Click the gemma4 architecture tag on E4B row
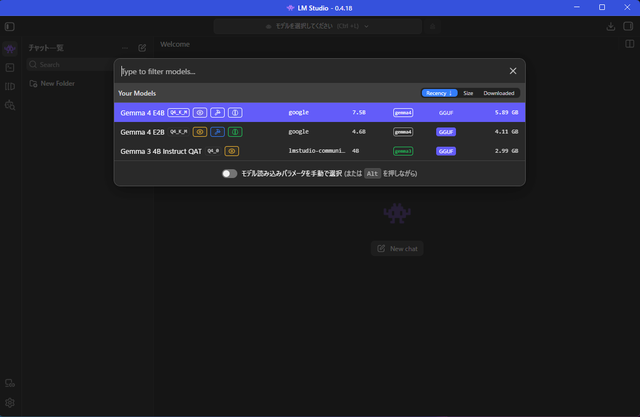The width and height of the screenshot is (640, 417). coord(403,113)
